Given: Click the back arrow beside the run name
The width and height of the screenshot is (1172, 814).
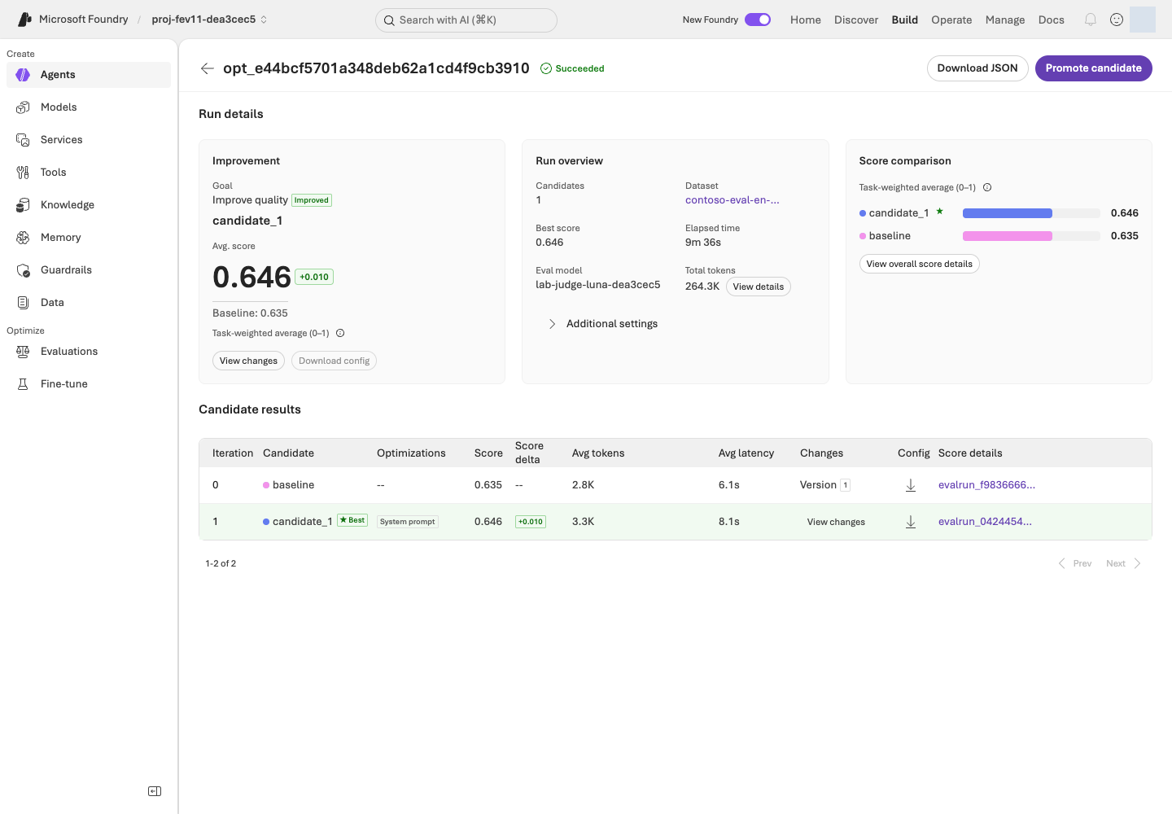Looking at the screenshot, I should point(208,68).
